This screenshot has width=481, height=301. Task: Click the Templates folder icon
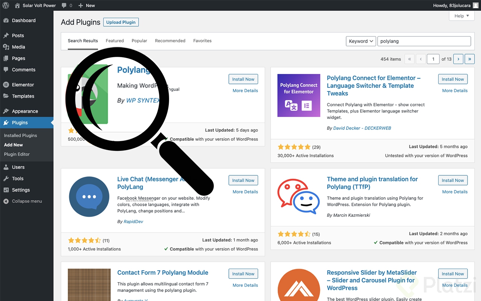click(x=6, y=96)
